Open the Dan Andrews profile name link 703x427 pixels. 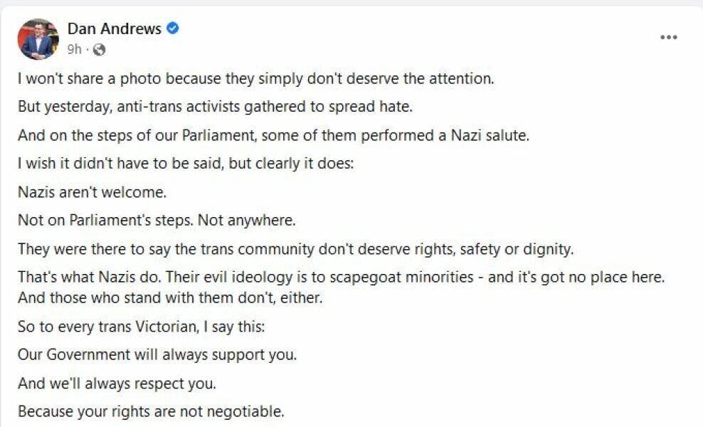click(x=114, y=28)
